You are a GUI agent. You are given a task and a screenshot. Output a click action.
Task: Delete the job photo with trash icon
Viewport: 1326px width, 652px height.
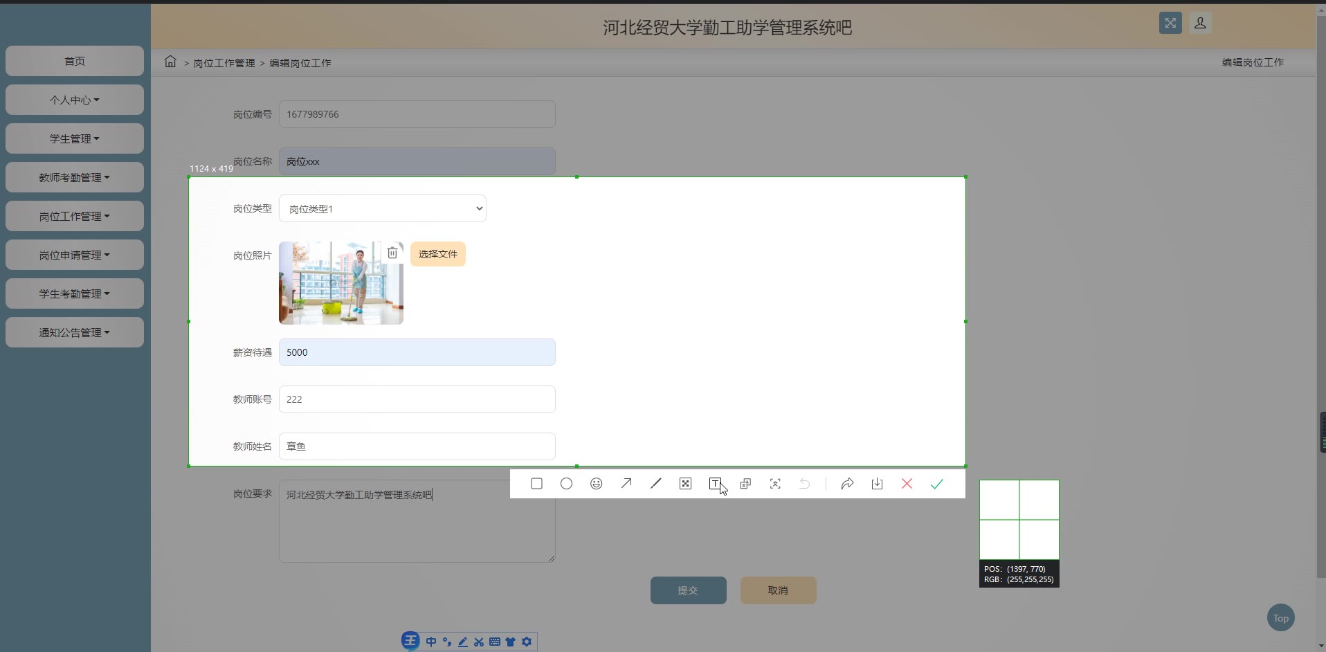[x=392, y=253]
